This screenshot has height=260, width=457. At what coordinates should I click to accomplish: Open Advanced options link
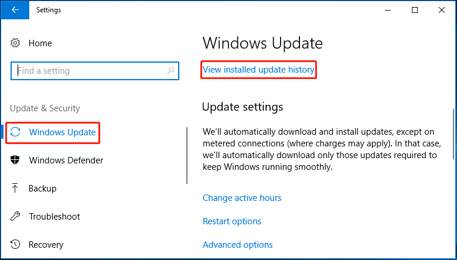pyautogui.click(x=237, y=245)
